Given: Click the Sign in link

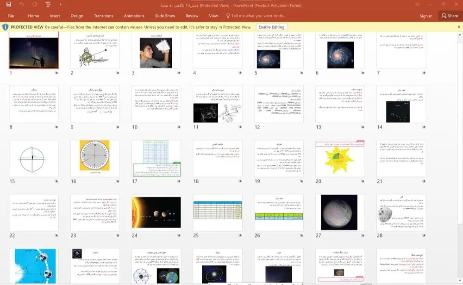Looking at the screenshot, I should 425,16.
